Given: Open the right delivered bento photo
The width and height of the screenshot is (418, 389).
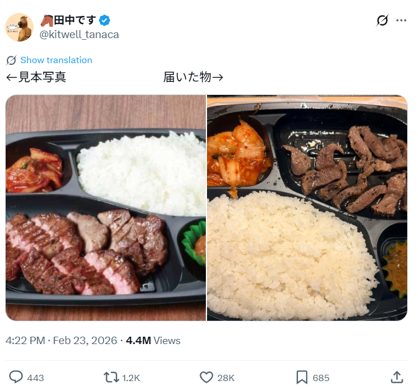Looking at the screenshot, I should point(307,208).
